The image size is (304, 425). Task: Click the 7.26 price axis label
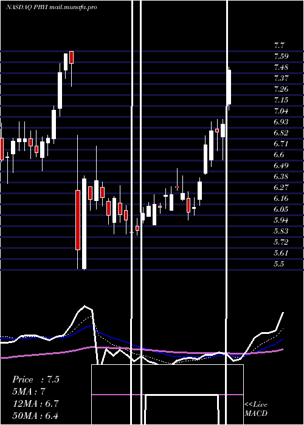[281, 89]
